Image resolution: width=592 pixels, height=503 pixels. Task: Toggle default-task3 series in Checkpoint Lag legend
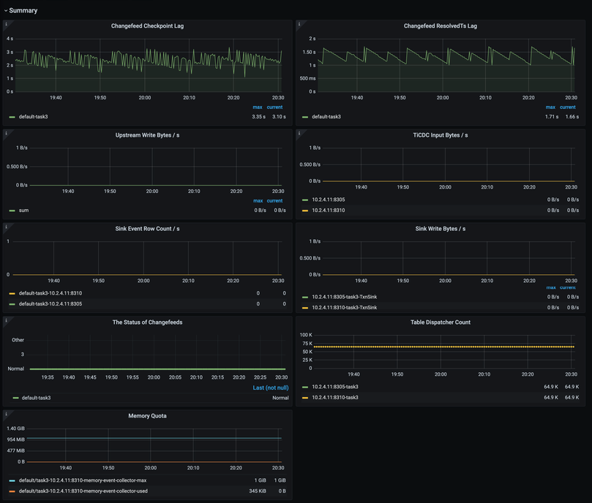pyautogui.click(x=33, y=117)
